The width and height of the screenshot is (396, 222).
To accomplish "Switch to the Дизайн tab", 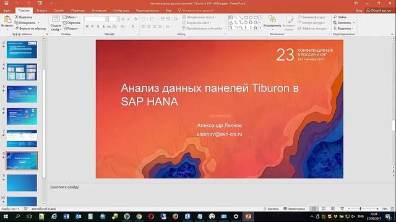I will (x=59, y=10).
